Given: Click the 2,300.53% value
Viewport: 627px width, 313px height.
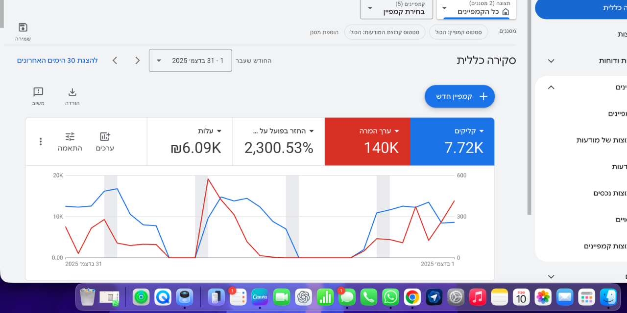Looking at the screenshot, I should [279, 148].
